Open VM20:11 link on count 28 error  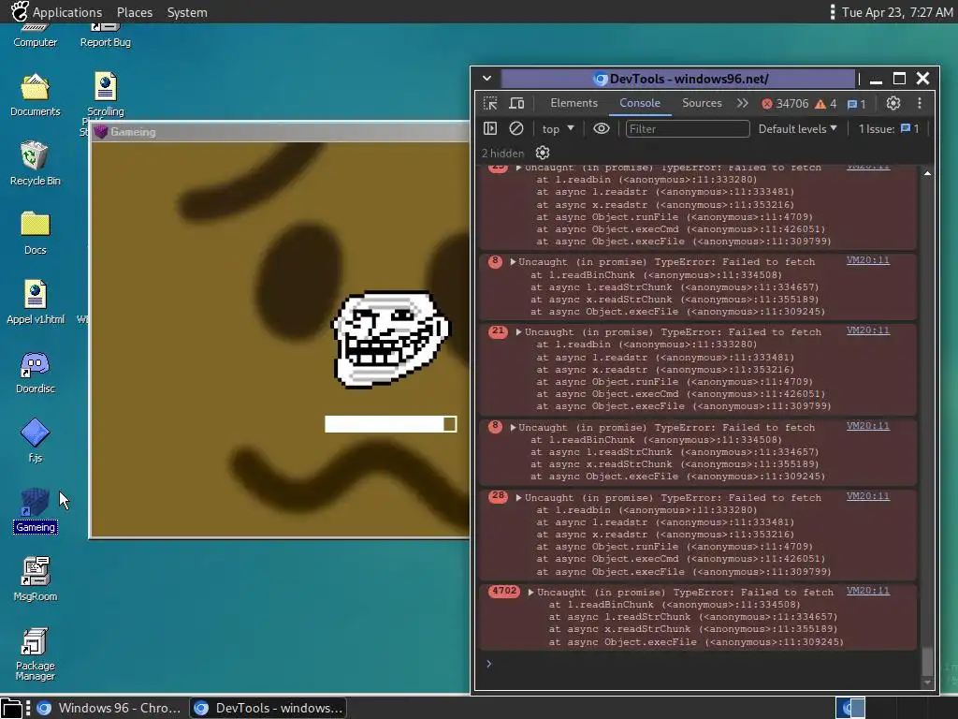(867, 496)
